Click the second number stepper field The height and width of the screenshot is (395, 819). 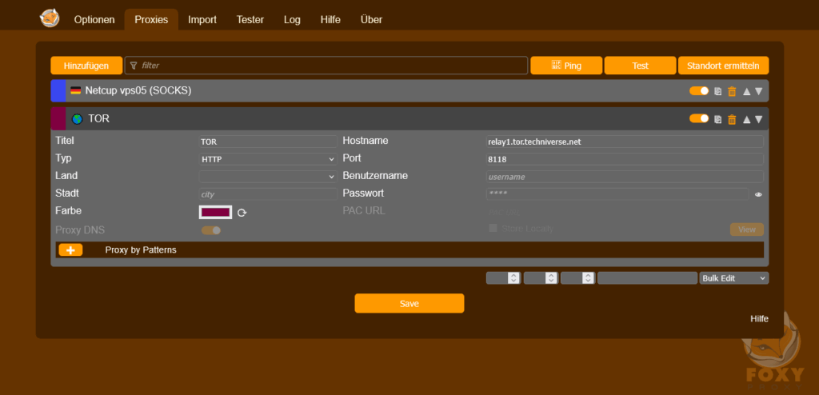click(x=541, y=278)
